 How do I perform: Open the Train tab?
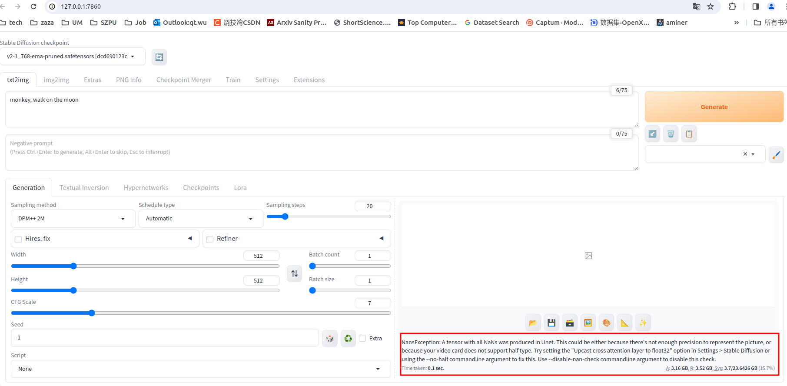coord(233,80)
